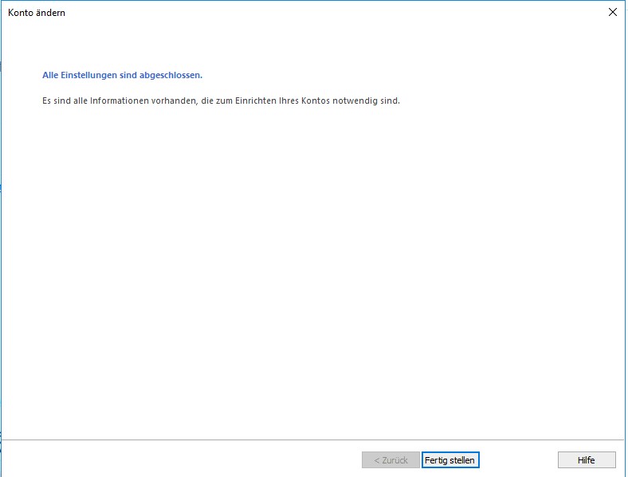
Task: Open help with the Hilfe button
Action: click(x=586, y=460)
